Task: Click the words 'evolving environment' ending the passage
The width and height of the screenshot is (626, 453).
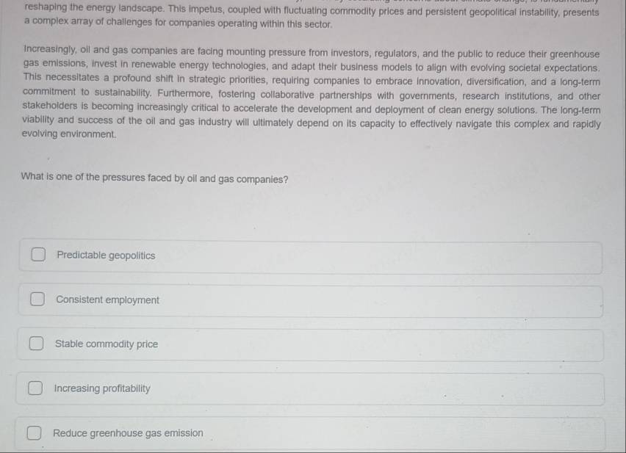Action: tap(68, 134)
